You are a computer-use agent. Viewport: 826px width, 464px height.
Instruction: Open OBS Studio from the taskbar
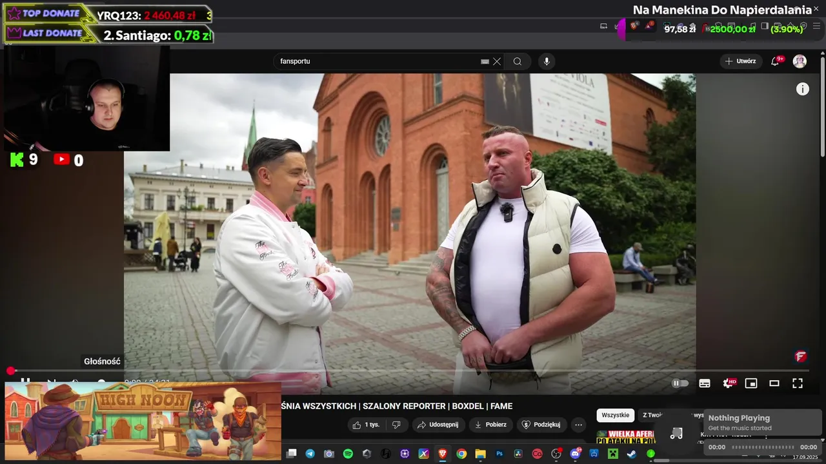coord(556,454)
